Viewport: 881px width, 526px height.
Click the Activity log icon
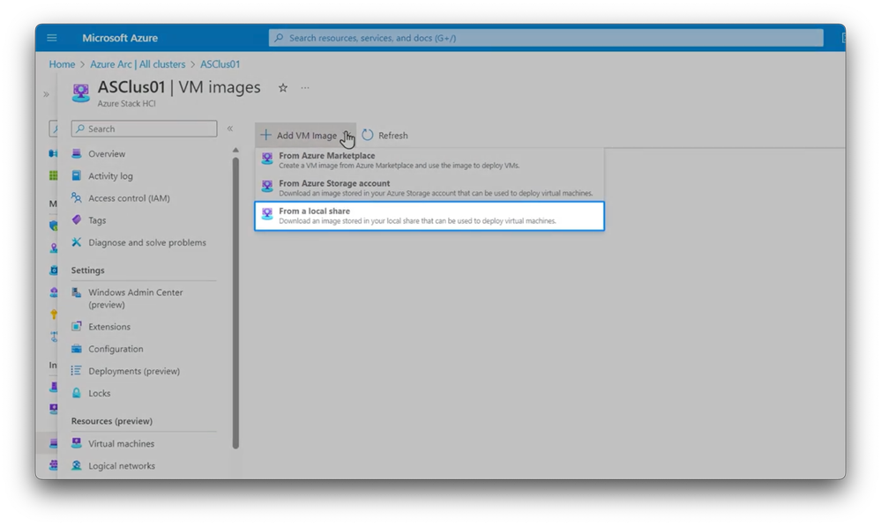pos(77,175)
